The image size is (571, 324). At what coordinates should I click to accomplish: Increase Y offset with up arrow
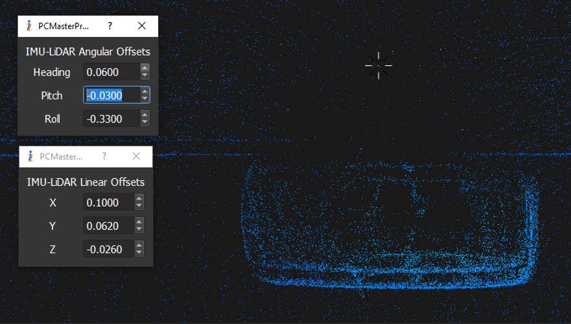tap(139, 222)
